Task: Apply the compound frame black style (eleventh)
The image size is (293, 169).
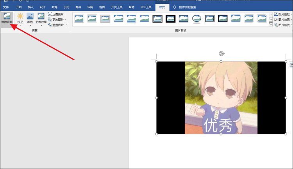Action: [x=210, y=19]
